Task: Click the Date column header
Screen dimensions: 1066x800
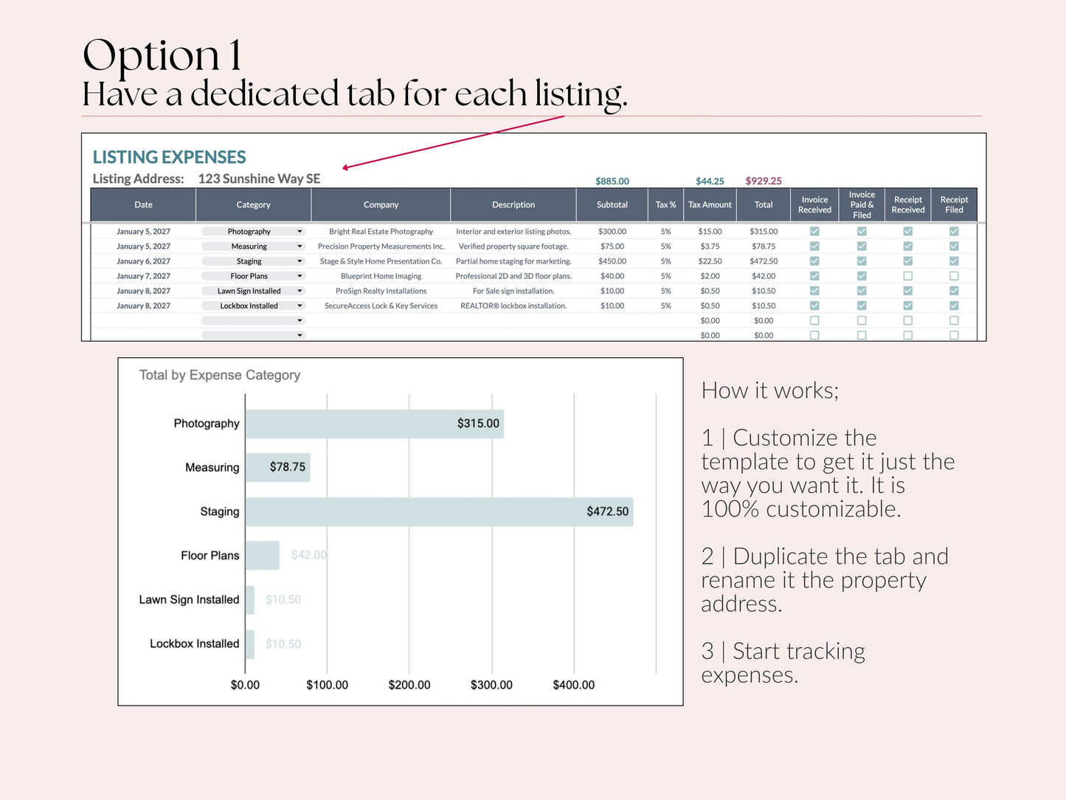Action: click(x=143, y=204)
